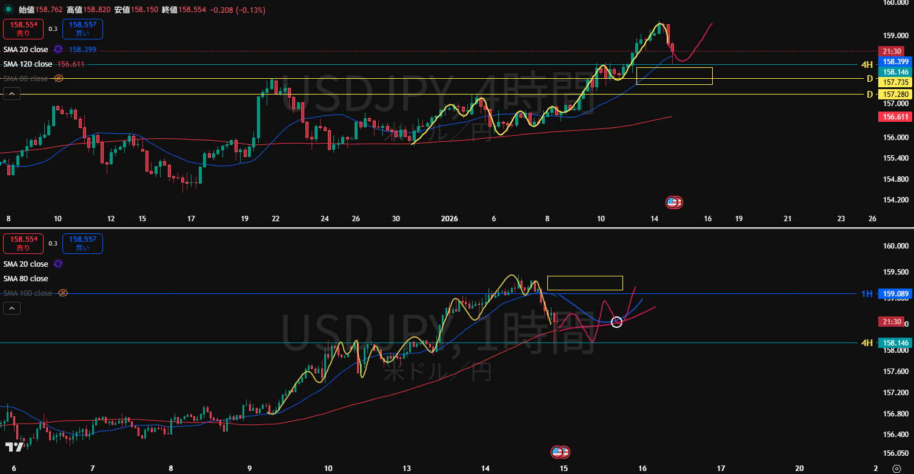Open chart settings gear icon at bottom-right
The image size is (914, 474).
pos(896,469)
